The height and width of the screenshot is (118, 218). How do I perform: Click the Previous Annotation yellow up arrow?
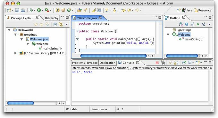point(115,10)
